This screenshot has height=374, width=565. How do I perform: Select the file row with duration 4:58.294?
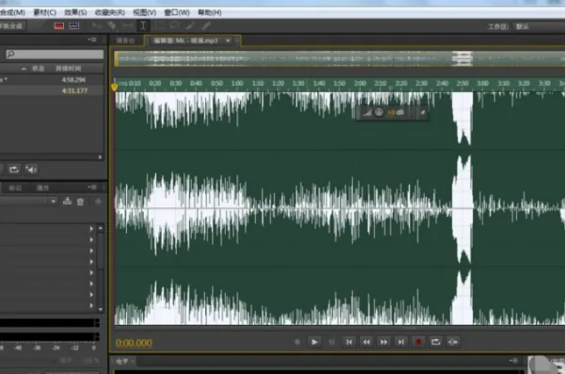click(52, 80)
